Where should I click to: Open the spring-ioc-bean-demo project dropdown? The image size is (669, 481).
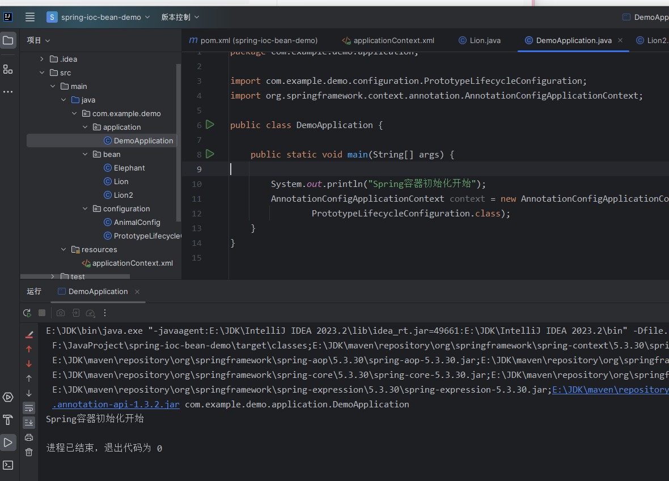tap(98, 17)
